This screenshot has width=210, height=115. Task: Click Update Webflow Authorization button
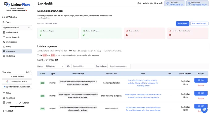tap(17, 87)
